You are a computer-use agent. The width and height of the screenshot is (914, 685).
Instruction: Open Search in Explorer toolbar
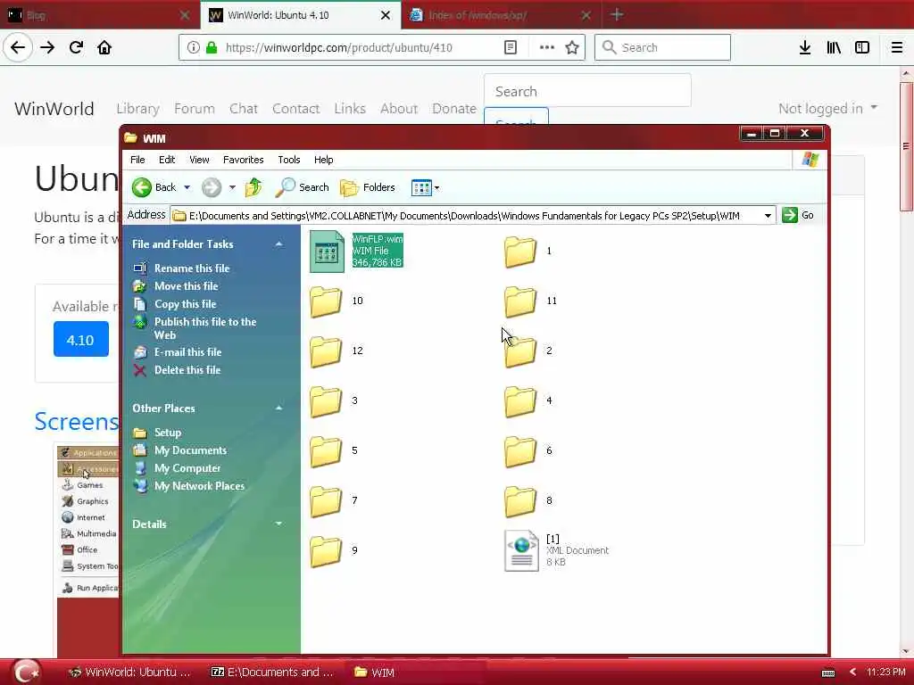coord(303,187)
